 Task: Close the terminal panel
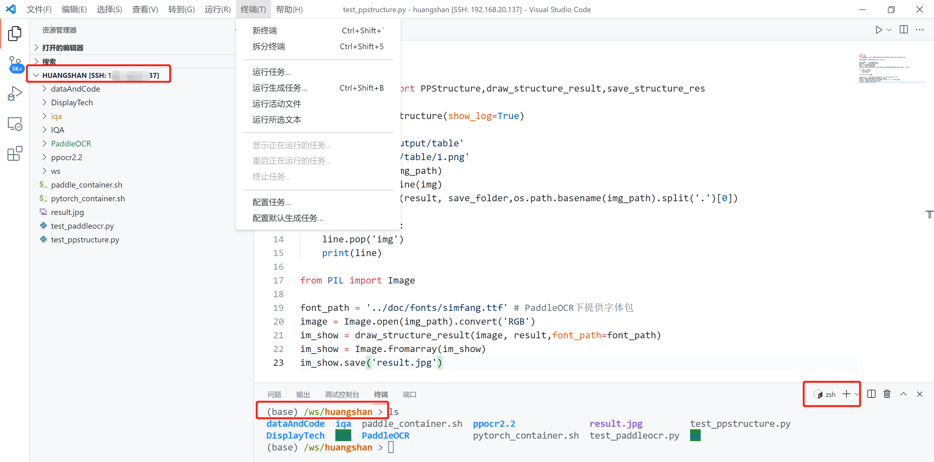919,394
